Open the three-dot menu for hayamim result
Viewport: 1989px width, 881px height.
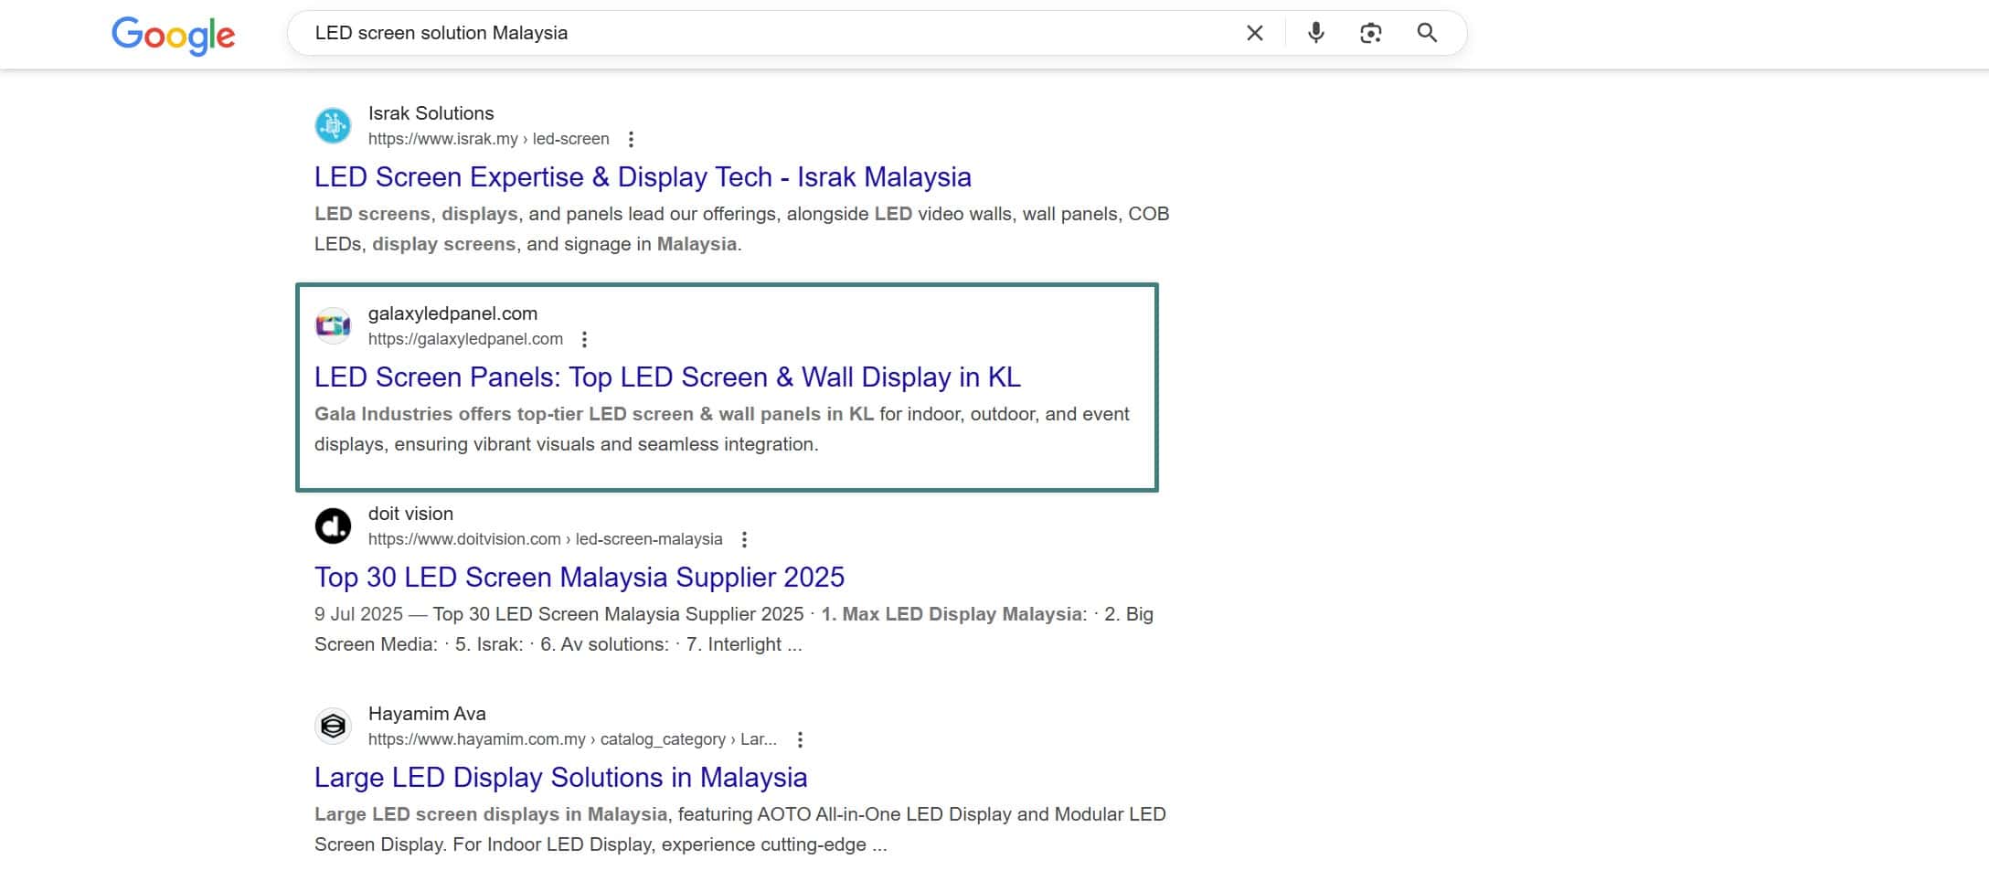click(800, 739)
